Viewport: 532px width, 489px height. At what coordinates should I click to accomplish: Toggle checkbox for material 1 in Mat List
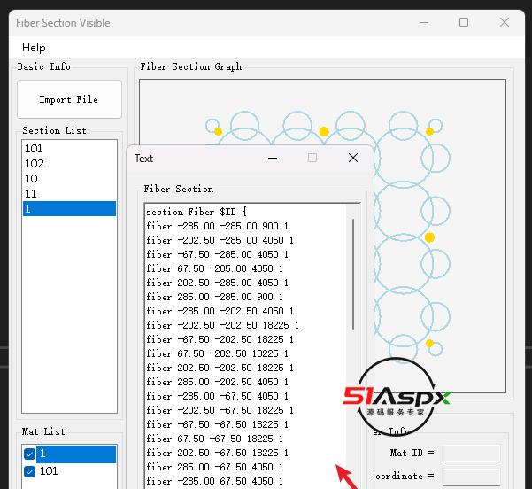[x=29, y=454]
